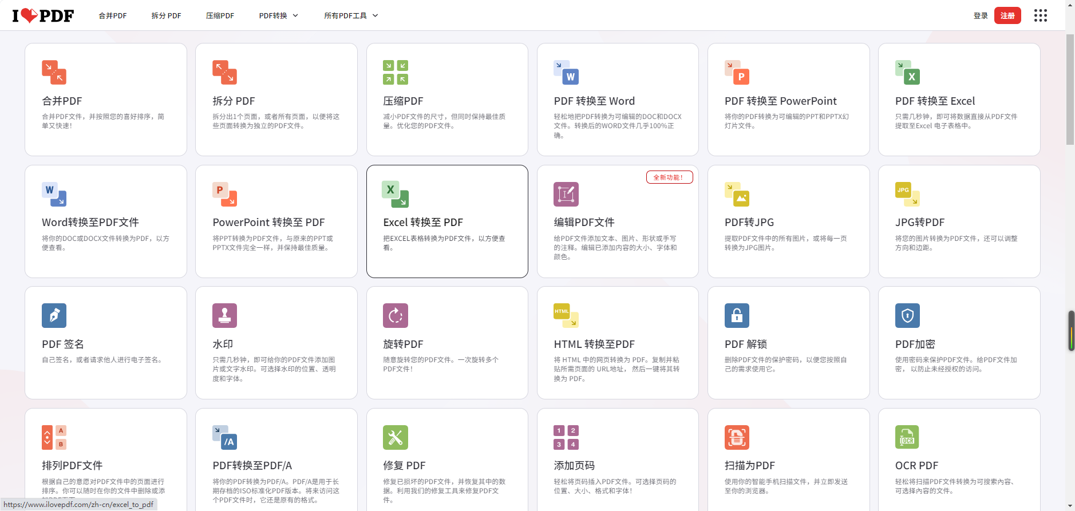Select the rotate PDF (旋转PDF) icon
The width and height of the screenshot is (1075, 511).
pos(395,315)
